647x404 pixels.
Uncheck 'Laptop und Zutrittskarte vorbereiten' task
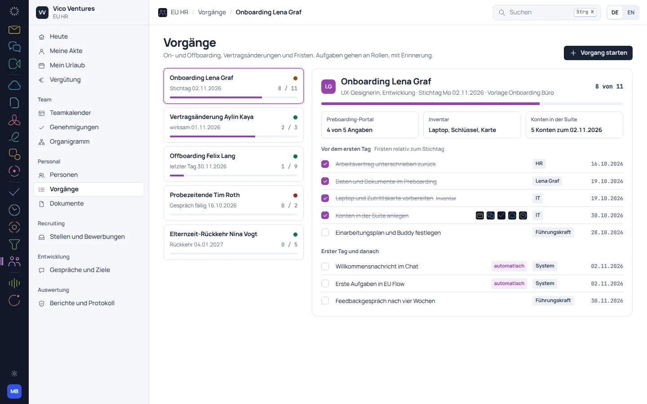point(325,198)
